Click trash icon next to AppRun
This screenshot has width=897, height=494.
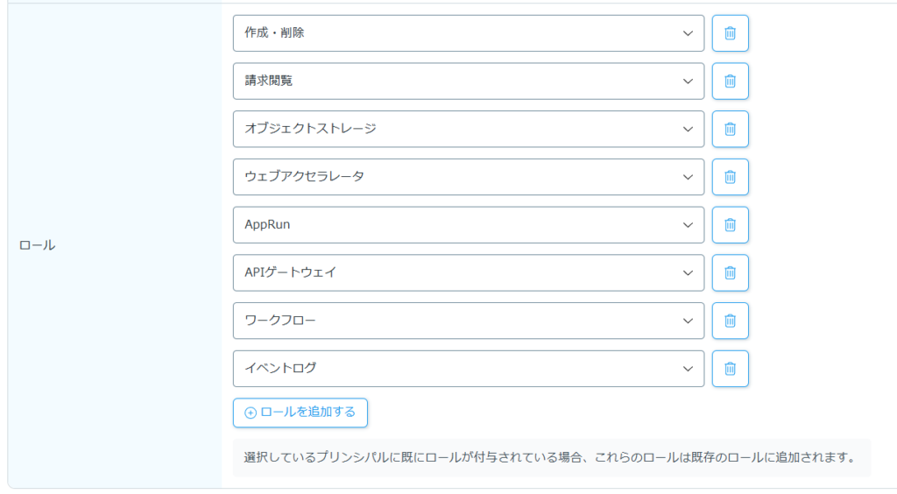(x=730, y=225)
